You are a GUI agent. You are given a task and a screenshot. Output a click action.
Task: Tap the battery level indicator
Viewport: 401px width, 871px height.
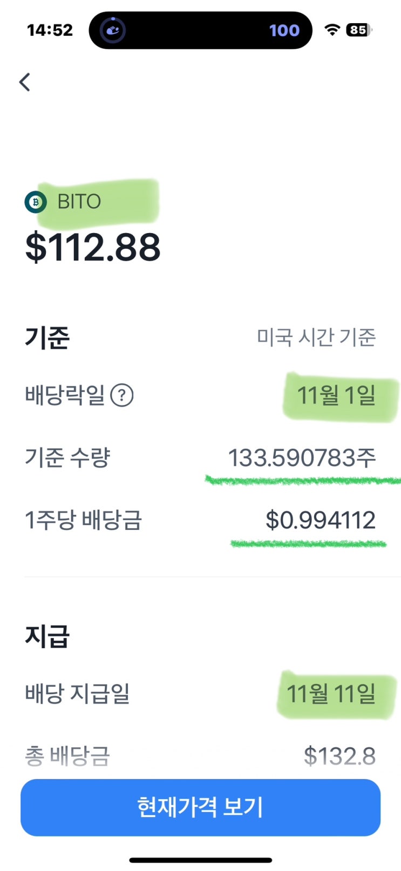[359, 30]
